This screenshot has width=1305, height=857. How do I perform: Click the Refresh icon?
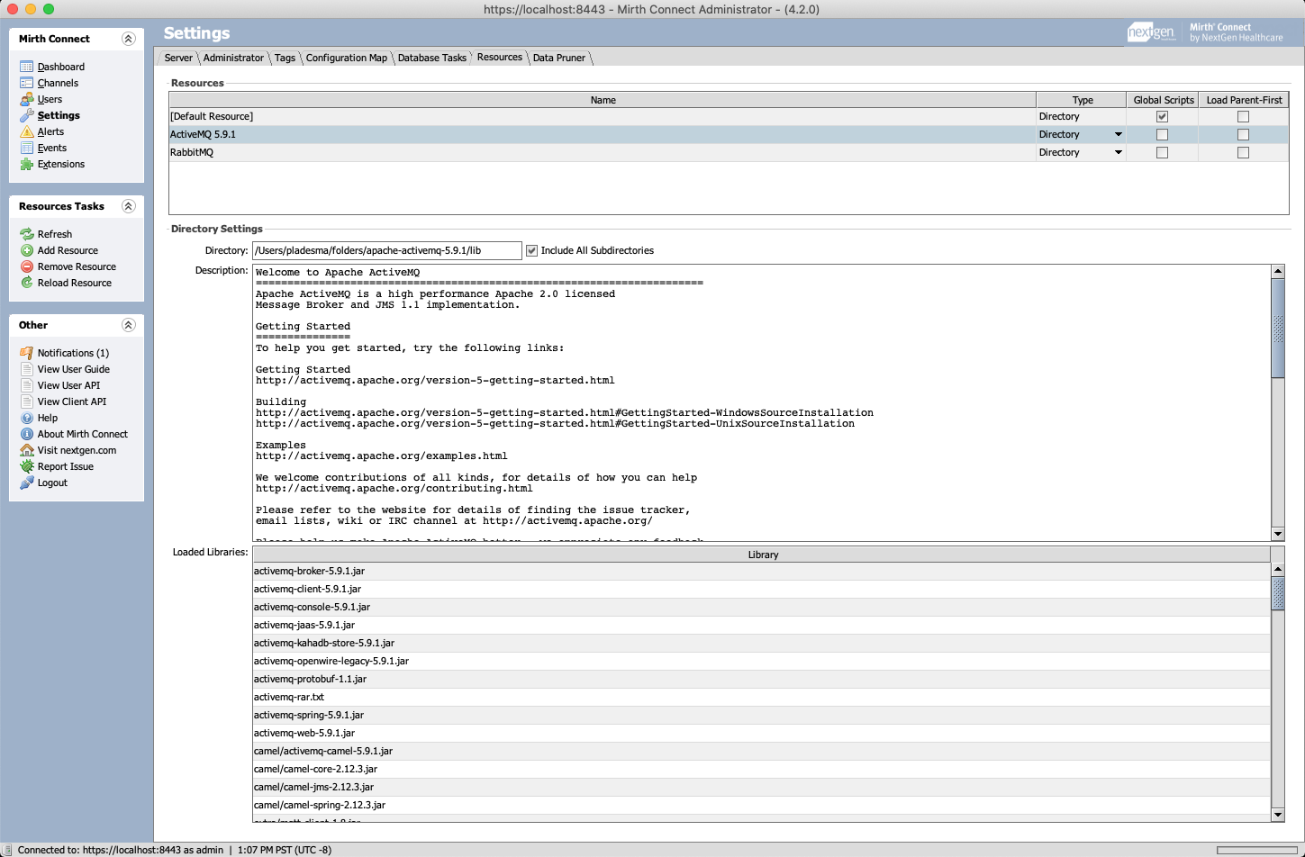[x=27, y=234]
